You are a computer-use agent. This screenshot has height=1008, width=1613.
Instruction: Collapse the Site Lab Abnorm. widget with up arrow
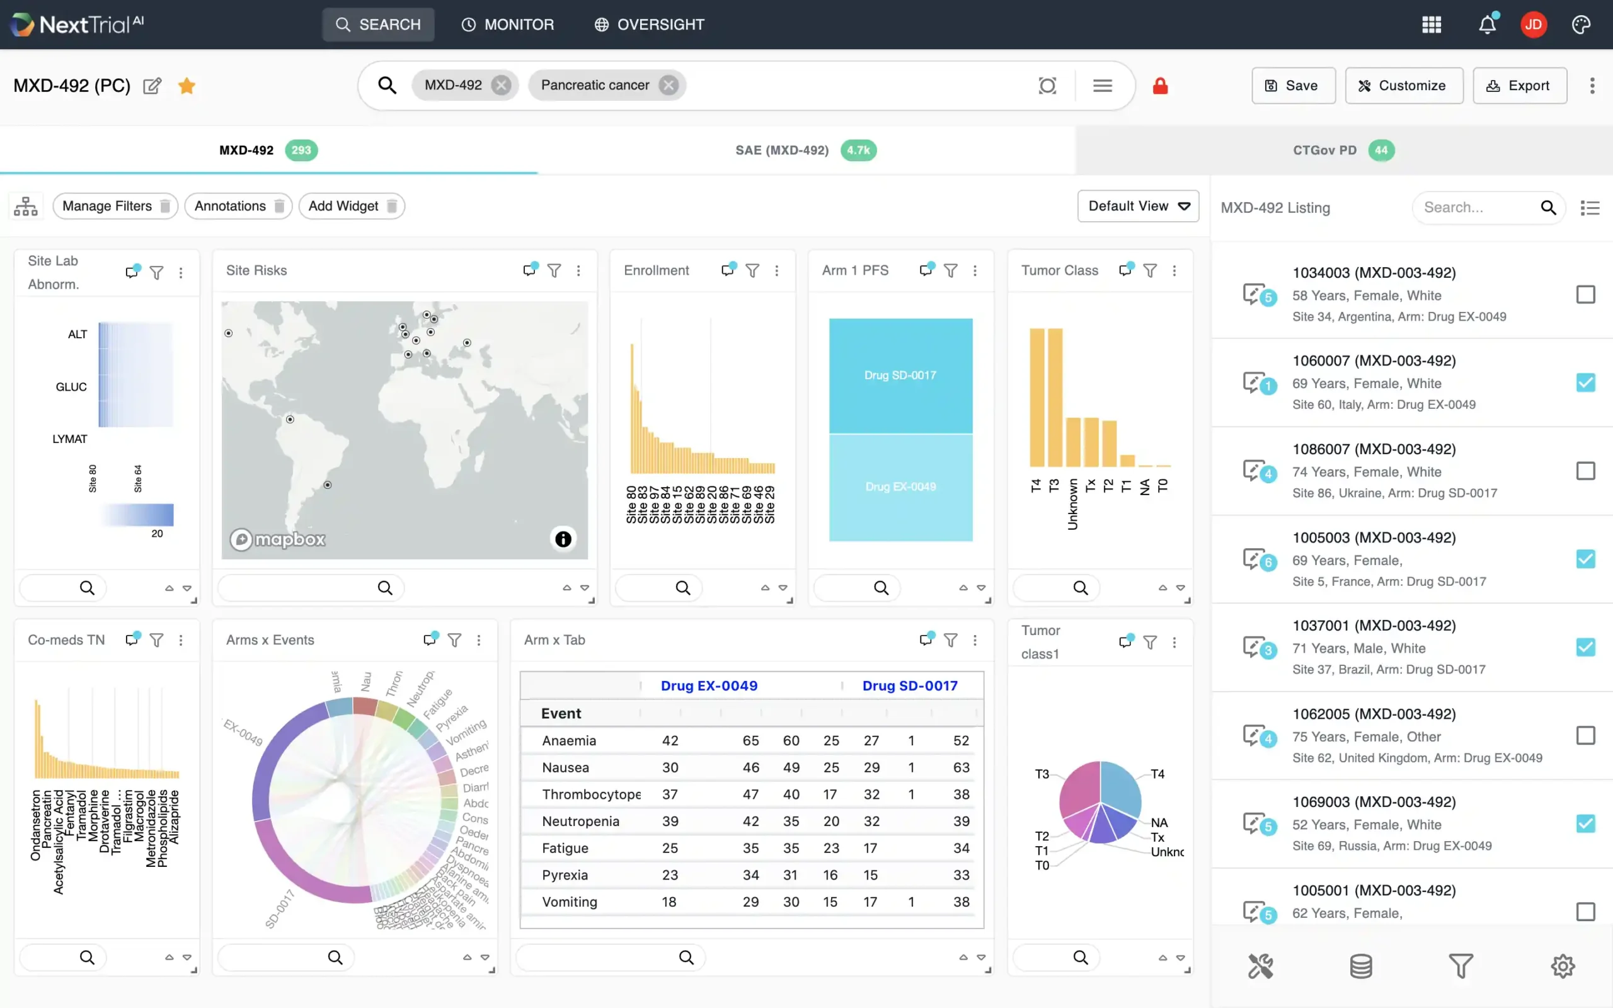tap(169, 588)
